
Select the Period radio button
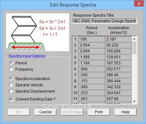click(x=11, y=63)
